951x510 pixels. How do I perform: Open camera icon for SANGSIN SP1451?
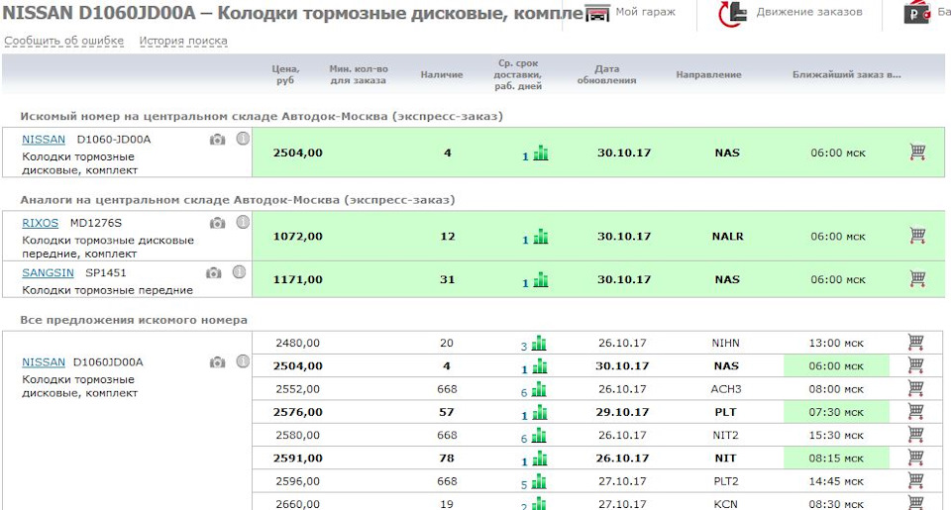(x=214, y=273)
